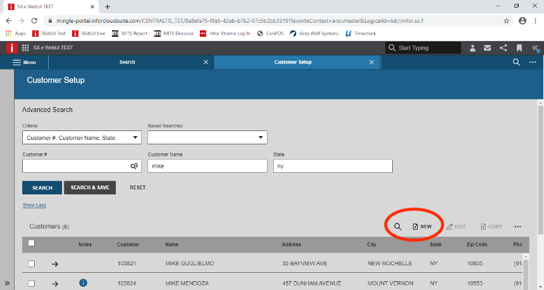Drill into MIKE GUGLIELMO row arrow
The image size is (544, 290).
(55, 264)
